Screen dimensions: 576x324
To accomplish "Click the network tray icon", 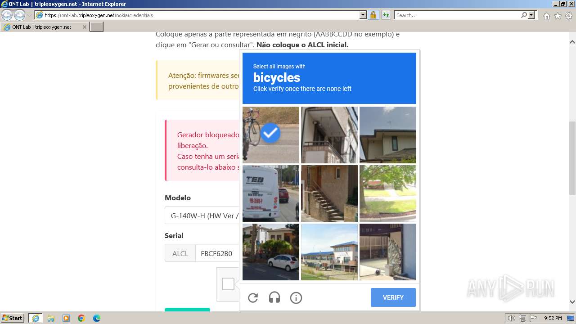I will (x=522, y=318).
